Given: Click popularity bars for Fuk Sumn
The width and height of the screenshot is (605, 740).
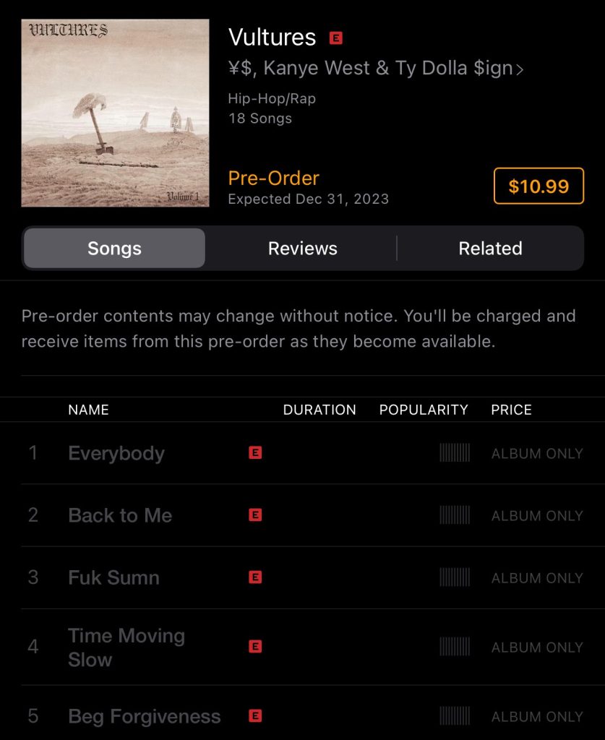Looking at the screenshot, I should (455, 577).
